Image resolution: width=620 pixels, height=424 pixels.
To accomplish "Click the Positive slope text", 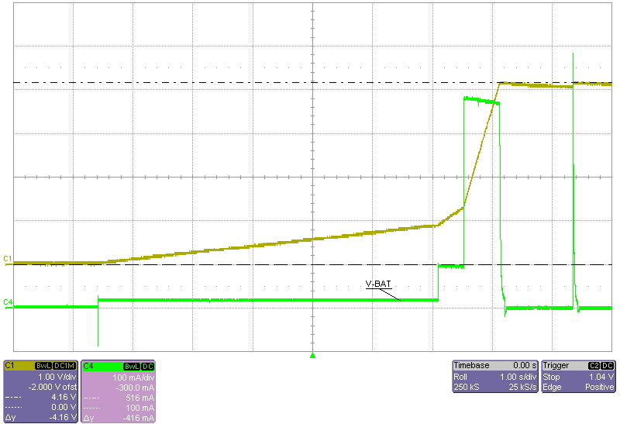I will click(x=599, y=387).
